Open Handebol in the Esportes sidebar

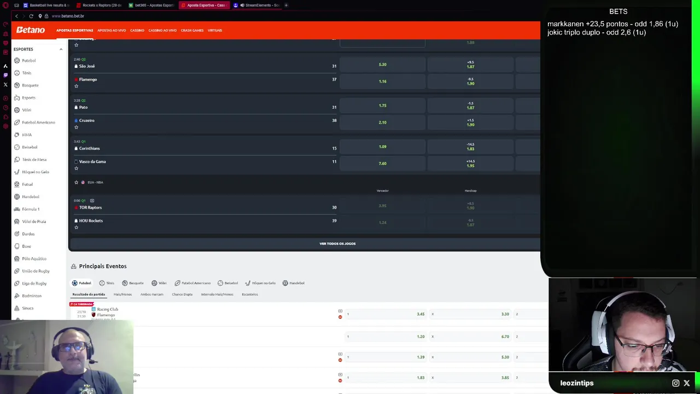pyautogui.click(x=31, y=196)
